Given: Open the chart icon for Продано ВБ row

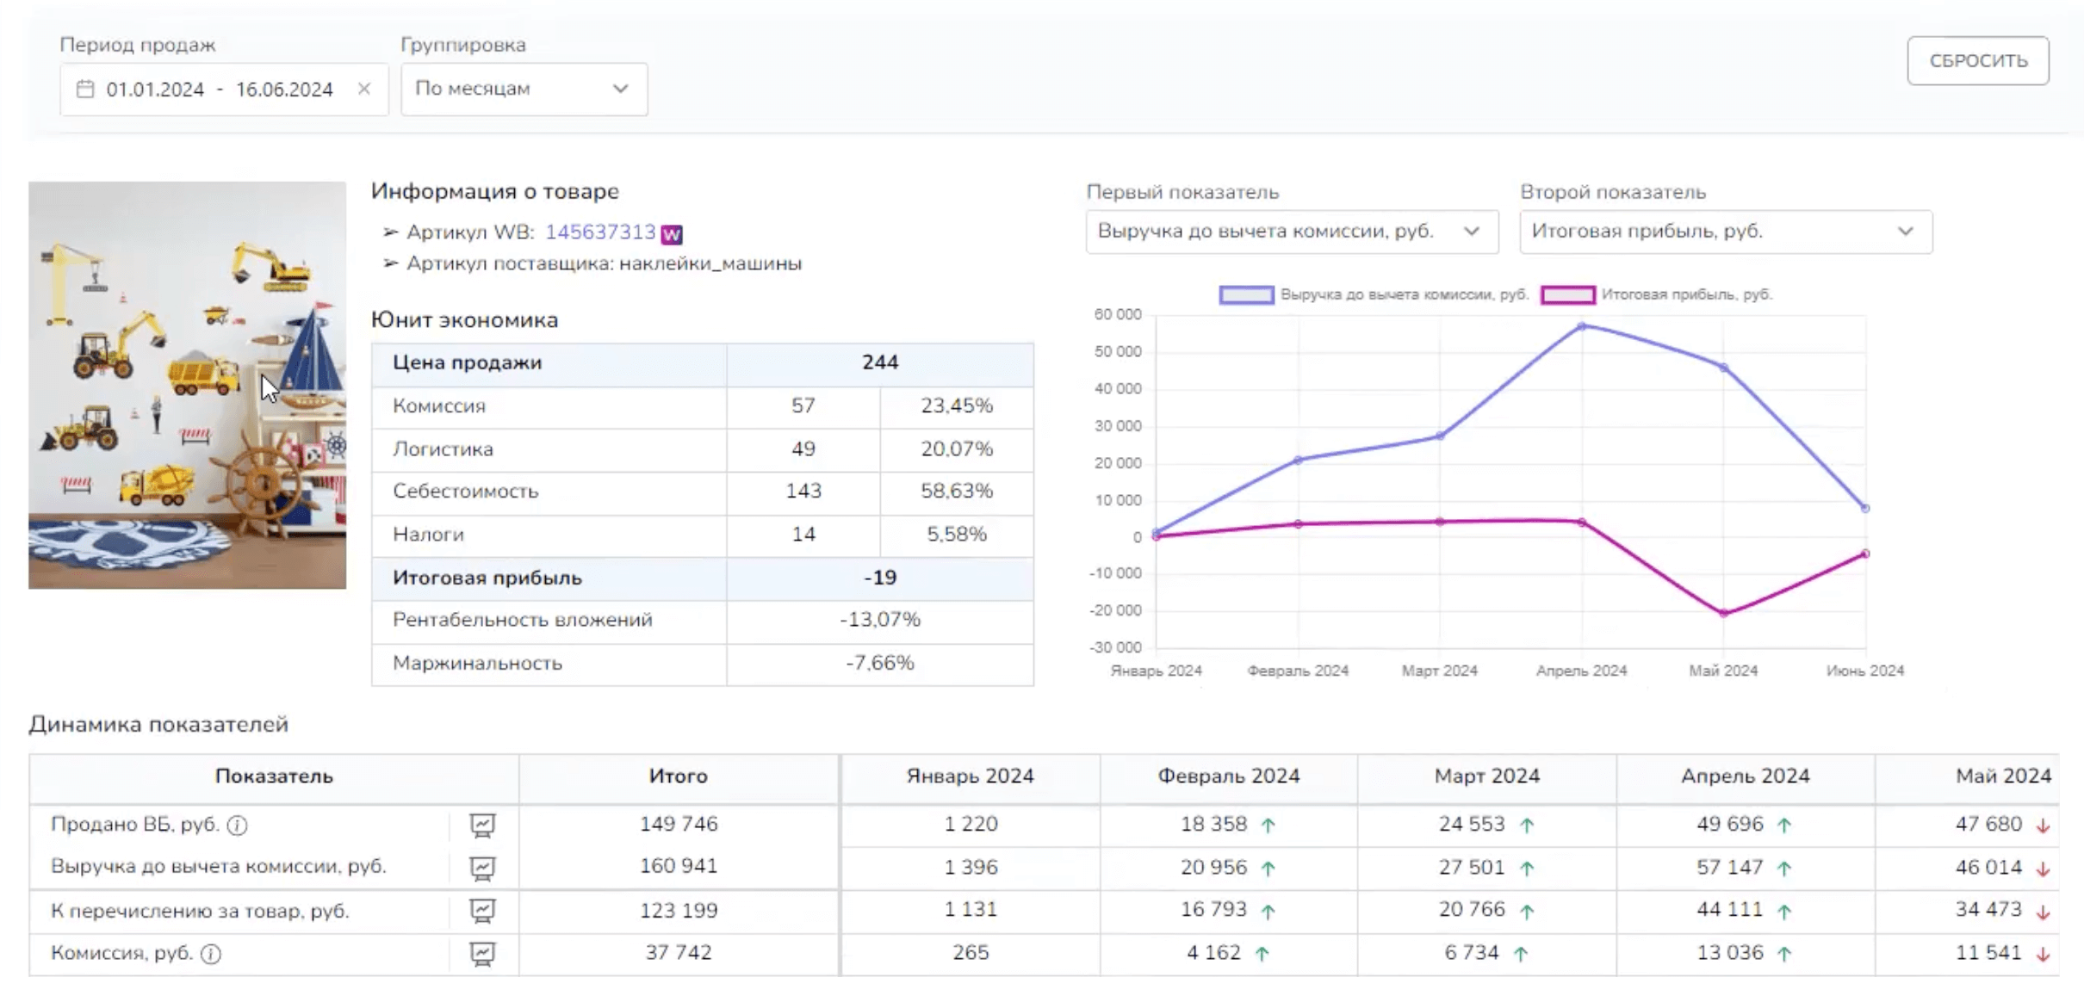Looking at the screenshot, I should pos(482,826).
